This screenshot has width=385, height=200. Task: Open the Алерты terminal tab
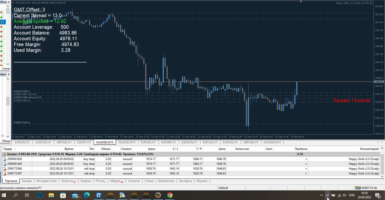pyautogui.click(x=86, y=181)
